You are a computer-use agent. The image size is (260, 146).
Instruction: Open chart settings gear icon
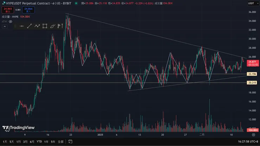[253, 135]
